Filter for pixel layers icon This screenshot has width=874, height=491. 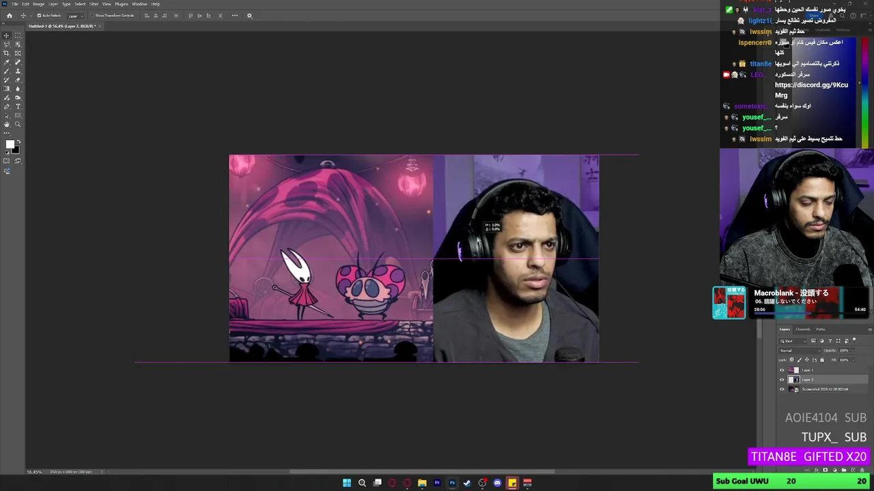pos(813,341)
